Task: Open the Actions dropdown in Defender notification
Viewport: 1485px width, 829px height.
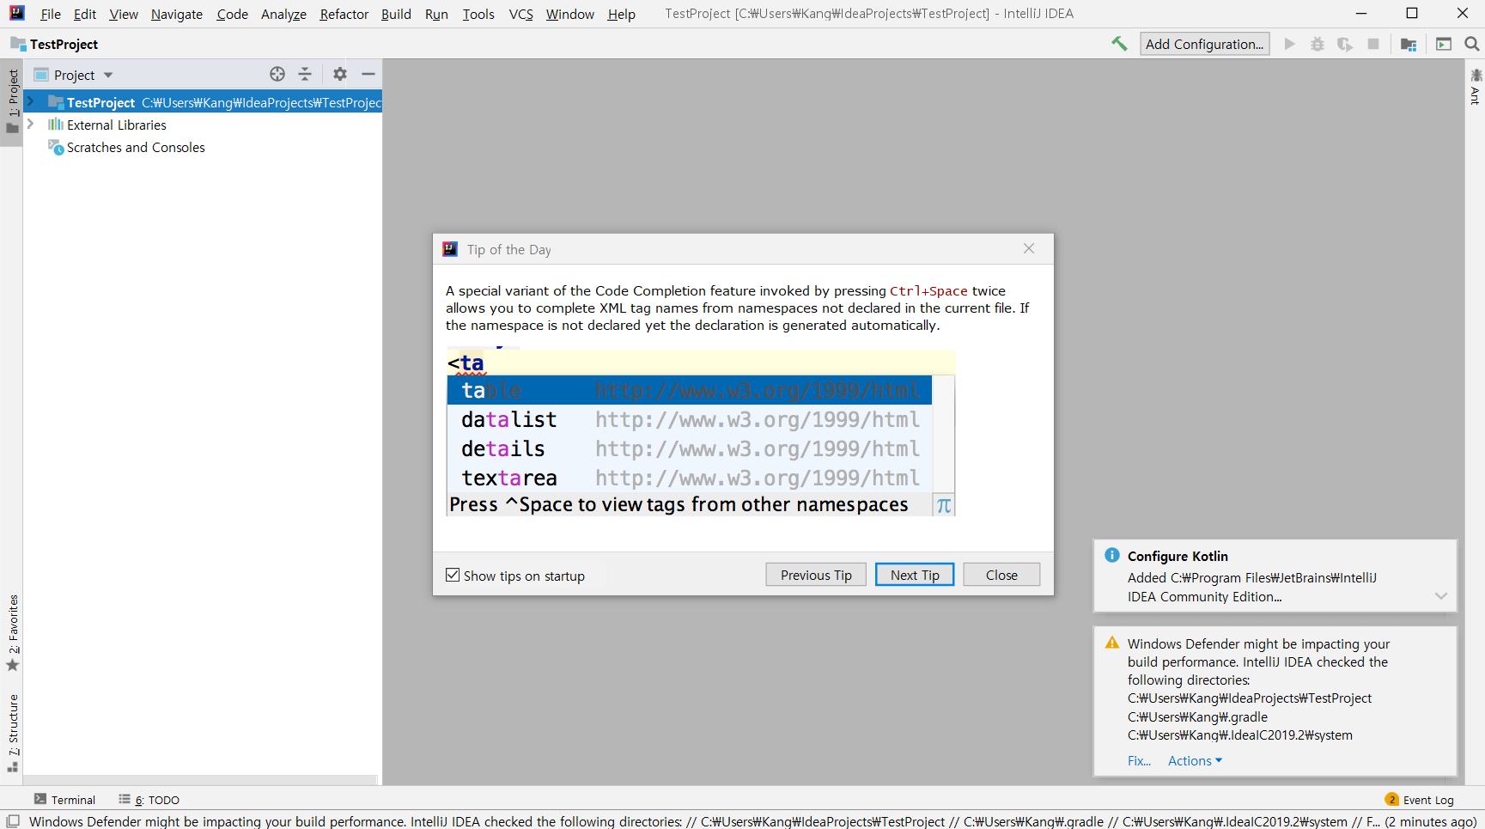Action: click(x=1195, y=760)
